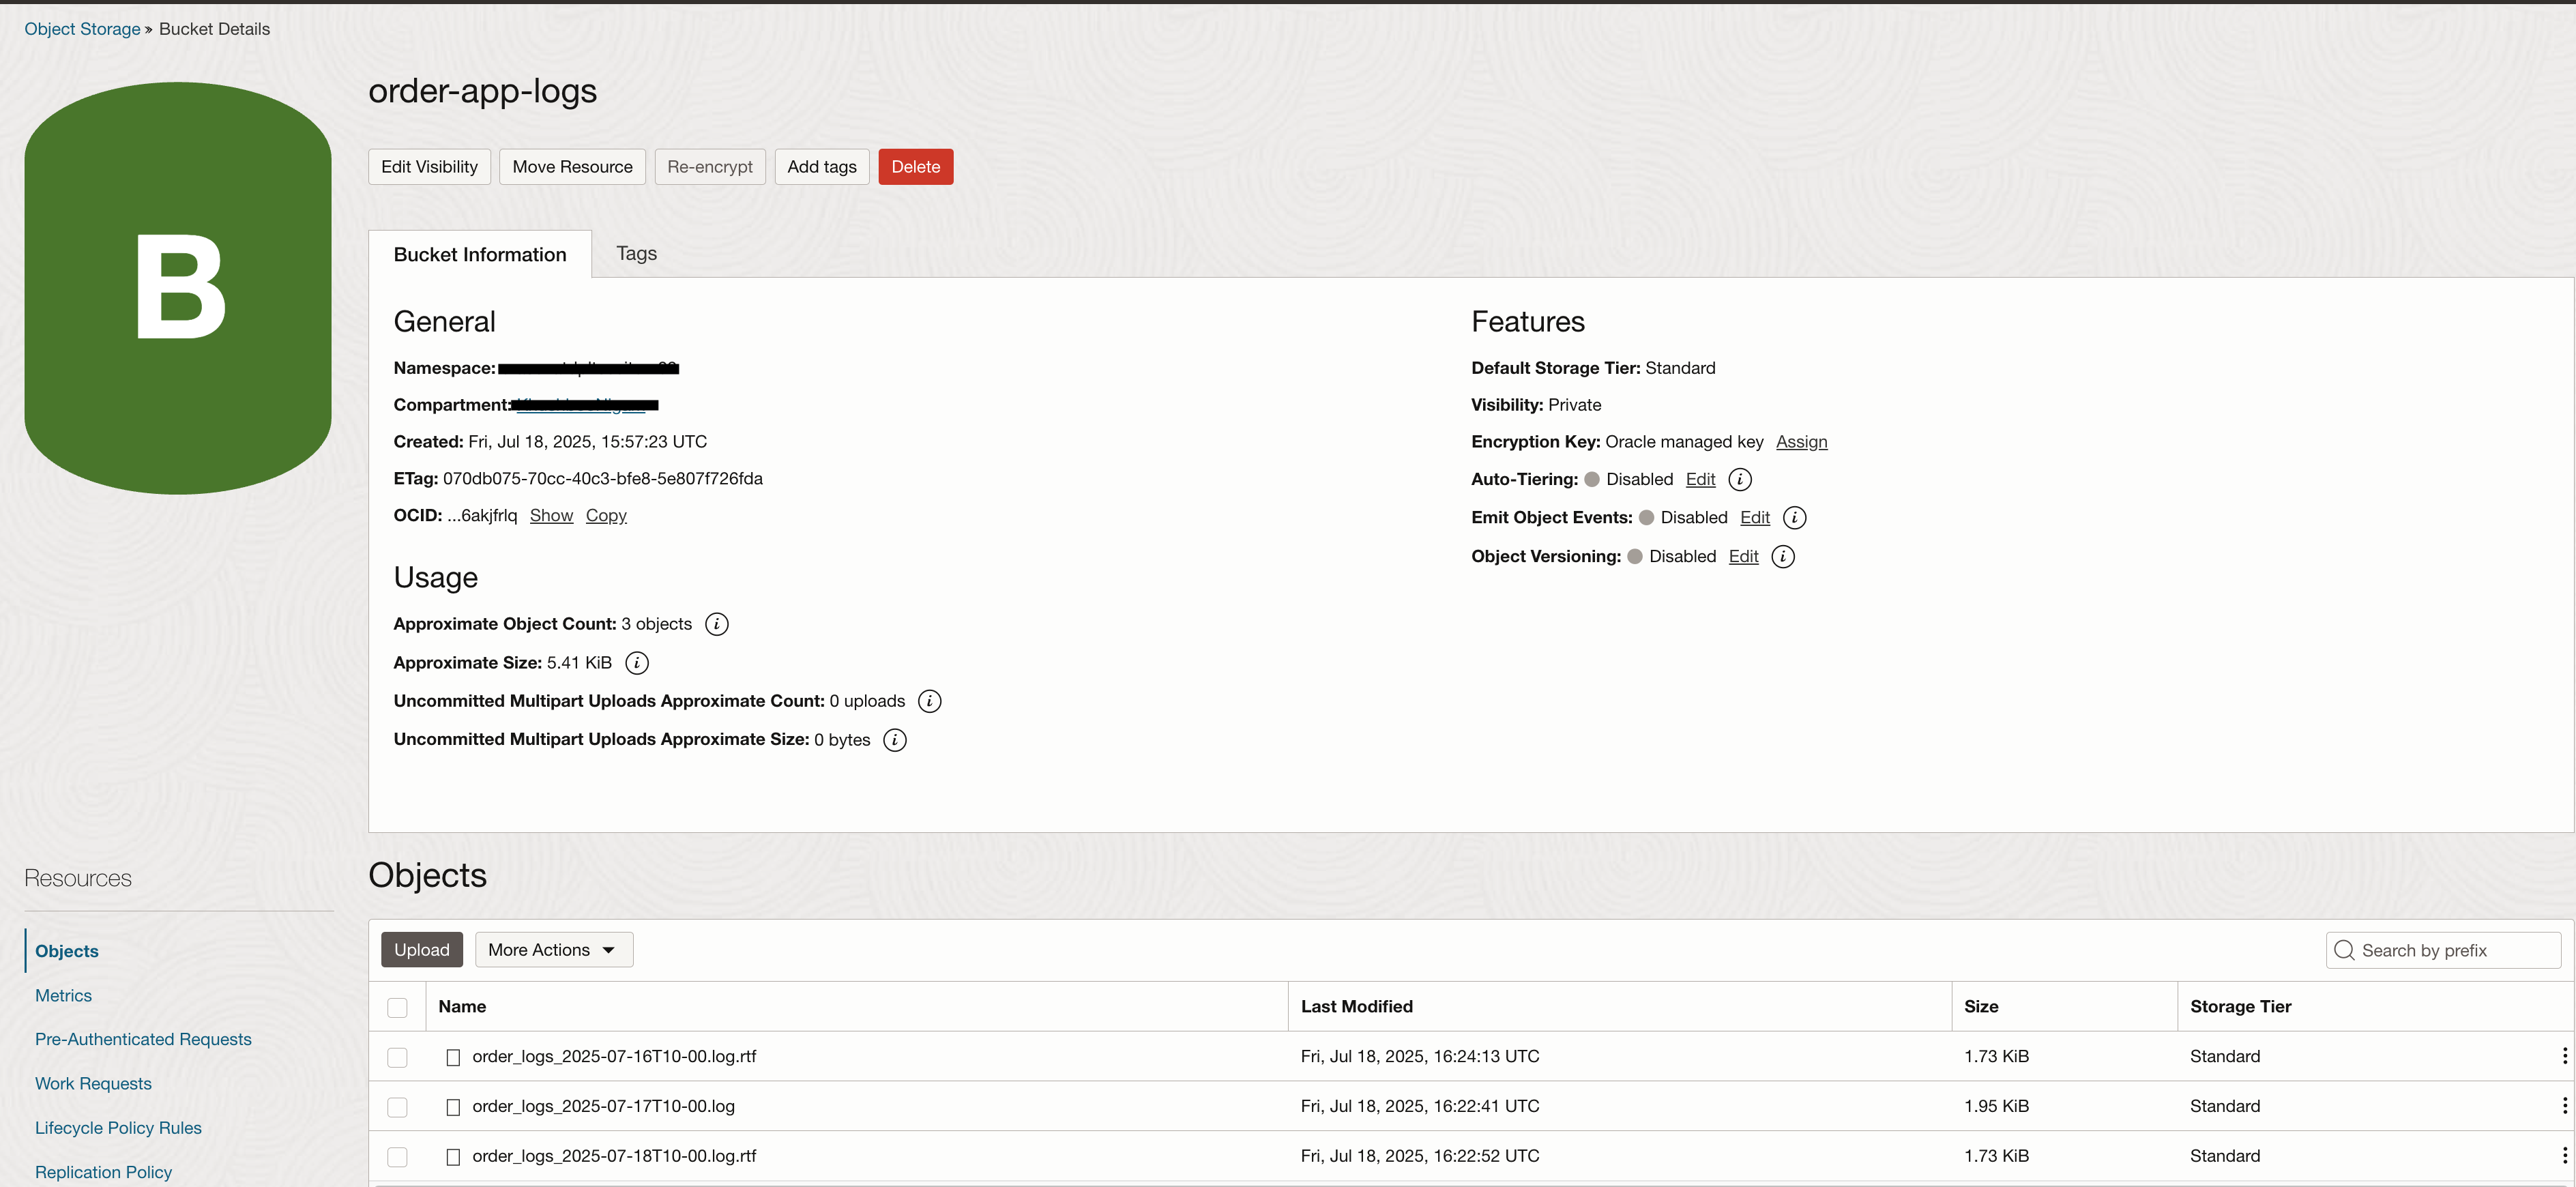Click info icon beside Emit Object Events
This screenshot has height=1187, width=2576.
(1794, 518)
